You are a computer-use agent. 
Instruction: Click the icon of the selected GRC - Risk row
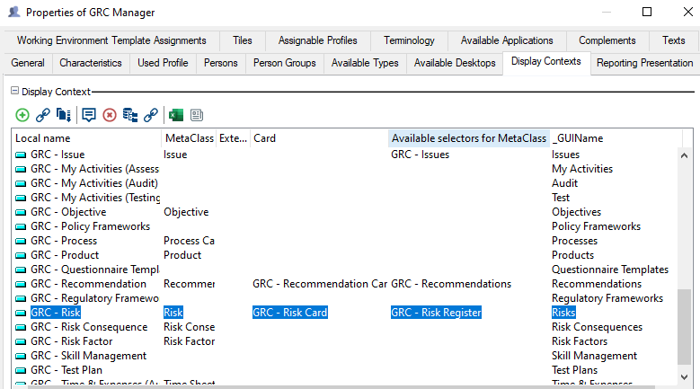coord(21,313)
